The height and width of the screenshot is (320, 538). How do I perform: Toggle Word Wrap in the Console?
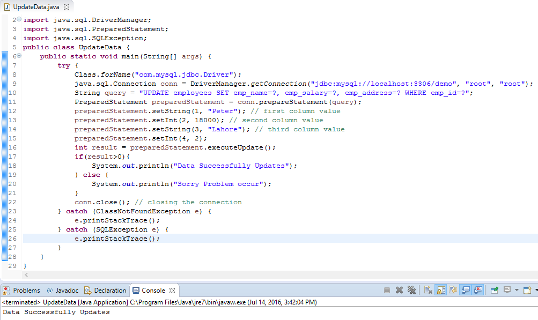[453, 290]
